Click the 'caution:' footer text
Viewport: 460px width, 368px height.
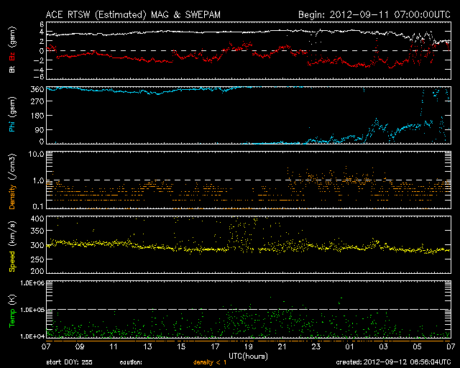click(131, 362)
